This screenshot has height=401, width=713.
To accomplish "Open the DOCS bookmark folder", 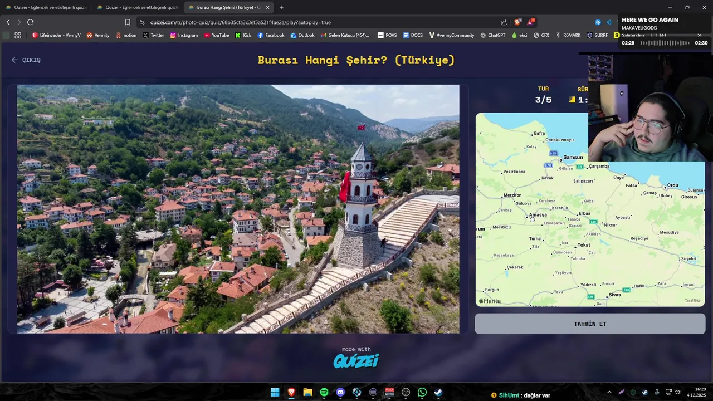I will tap(413, 35).
